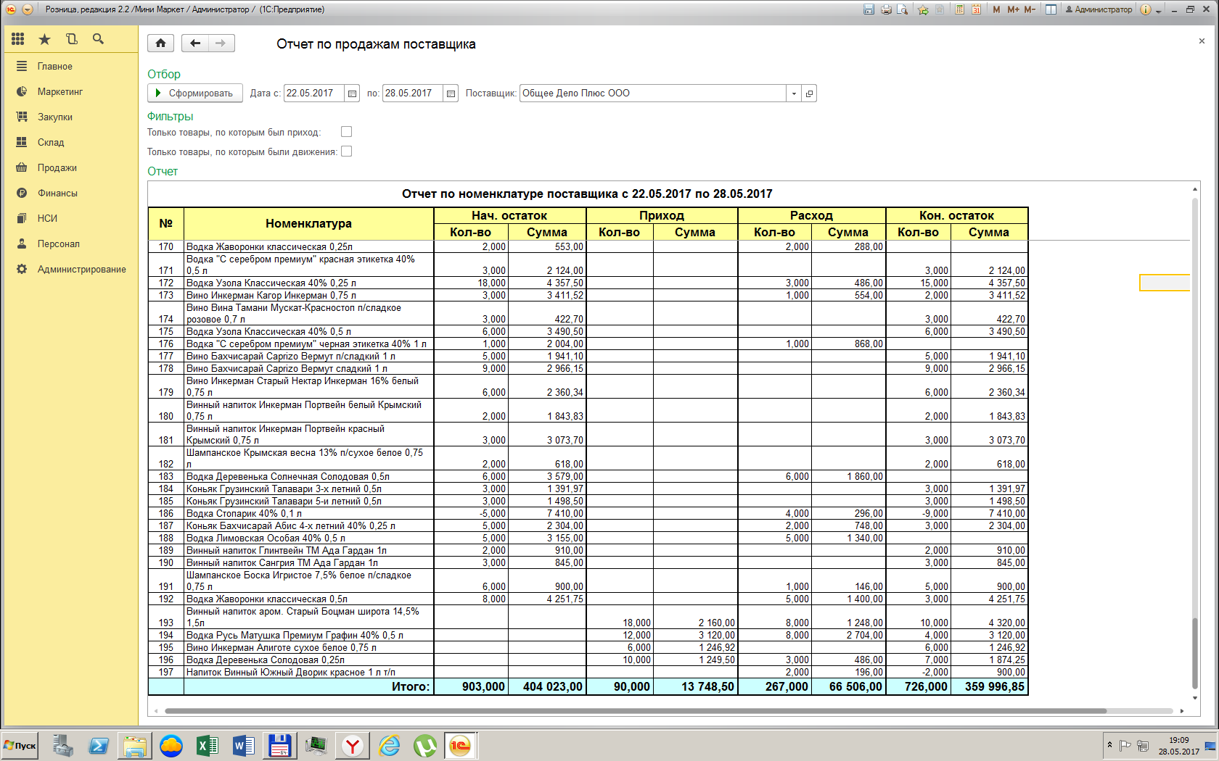
Task: Enable filter only goods with movements
Action: tap(346, 151)
